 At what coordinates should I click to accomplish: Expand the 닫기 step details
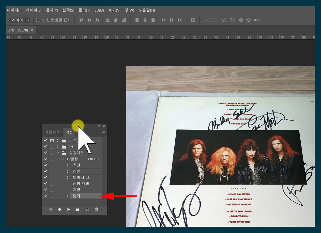(x=68, y=196)
